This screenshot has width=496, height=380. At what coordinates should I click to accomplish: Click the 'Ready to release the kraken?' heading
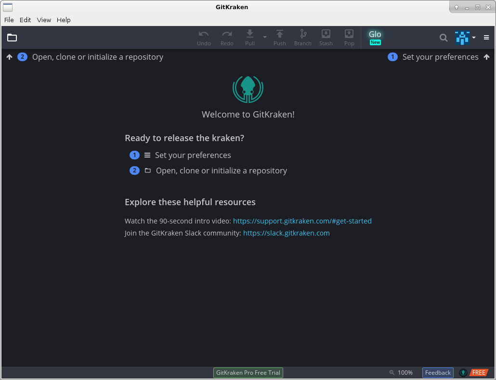pos(184,138)
